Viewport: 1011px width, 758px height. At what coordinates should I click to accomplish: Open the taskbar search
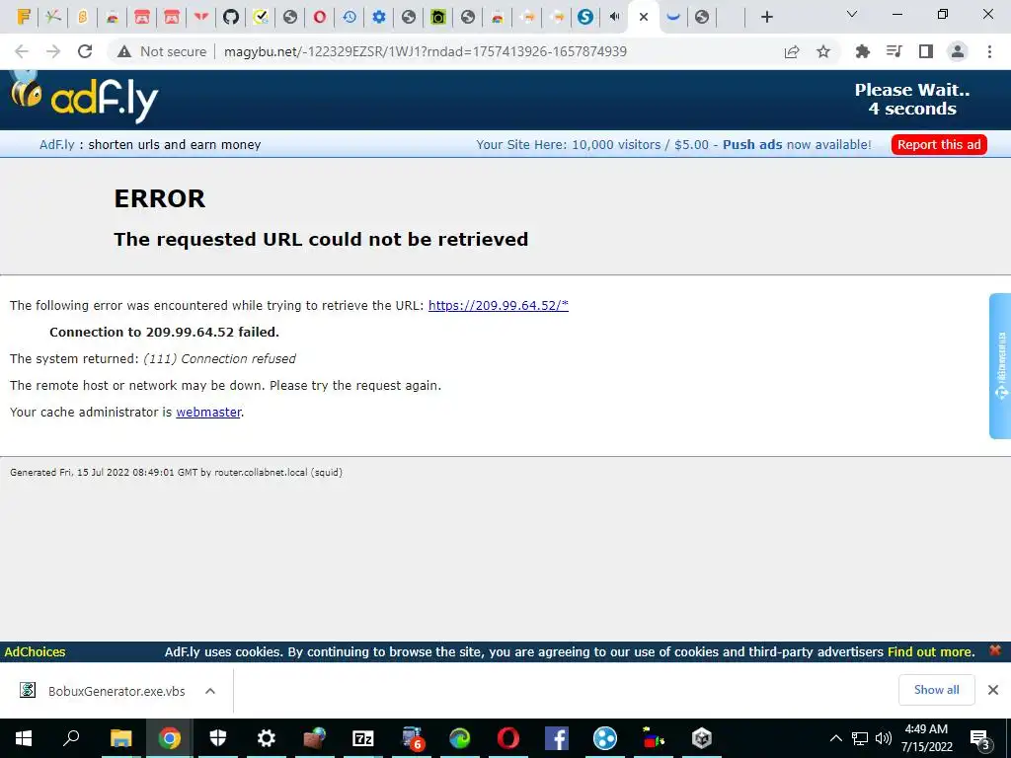click(x=71, y=738)
